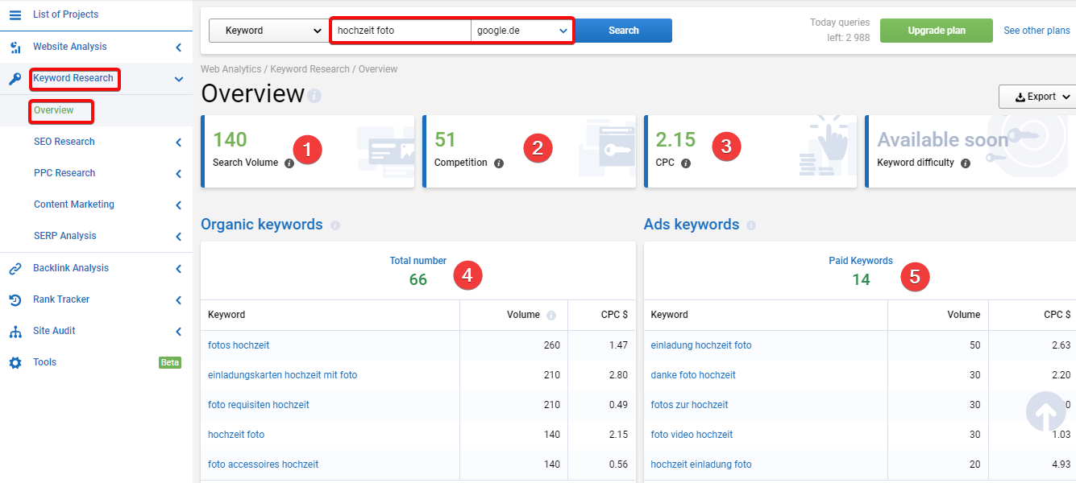
Task: Open the google.de database dropdown
Action: [521, 31]
